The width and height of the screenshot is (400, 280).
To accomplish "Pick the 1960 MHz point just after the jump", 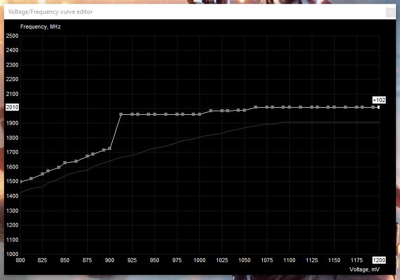I will (121, 114).
